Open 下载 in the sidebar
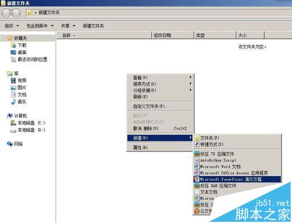The image size is (292, 223). (19, 45)
